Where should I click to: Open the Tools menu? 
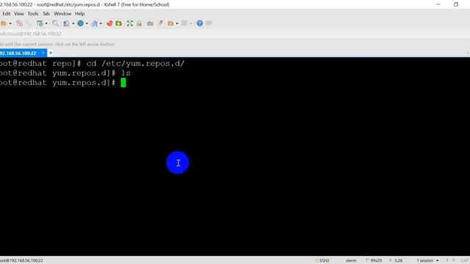click(x=33, y=14)
